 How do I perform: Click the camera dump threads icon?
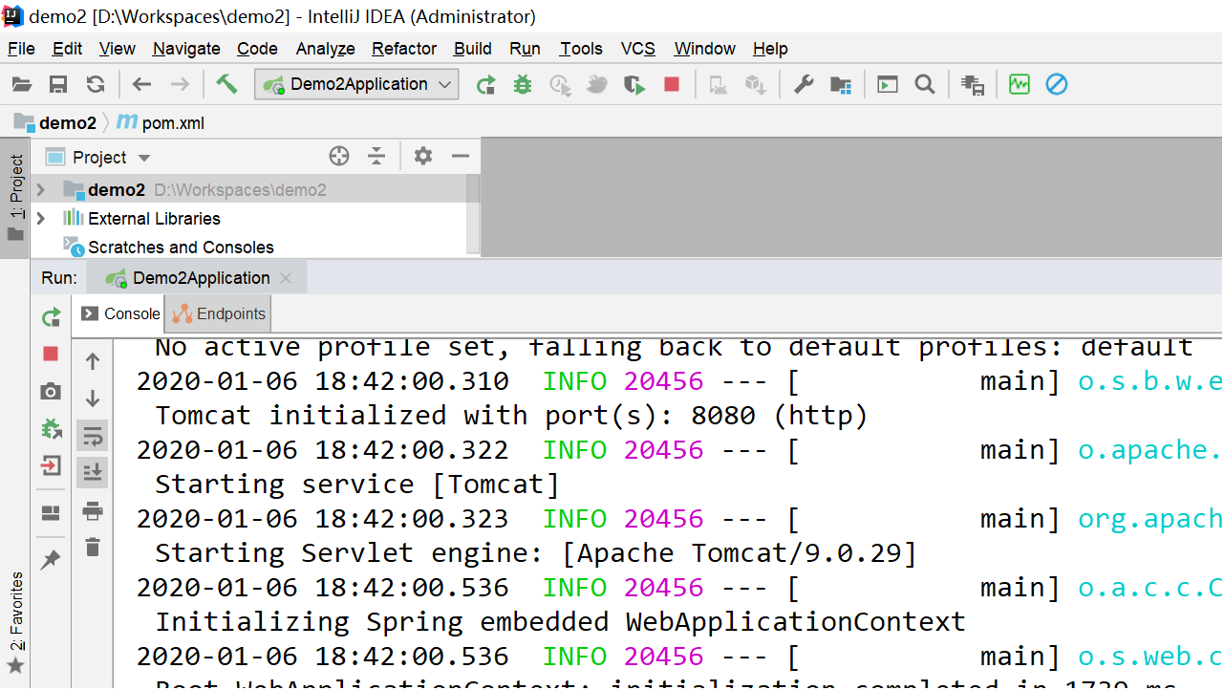click(52, 392)
